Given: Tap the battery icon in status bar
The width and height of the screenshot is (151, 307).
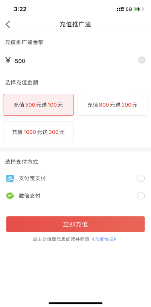Looking at the screenshot, I should tap(139, 9).
